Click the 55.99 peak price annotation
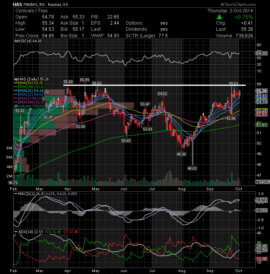Image resolution: width=270 pixels, height=274 pixels. pos(84,80)
